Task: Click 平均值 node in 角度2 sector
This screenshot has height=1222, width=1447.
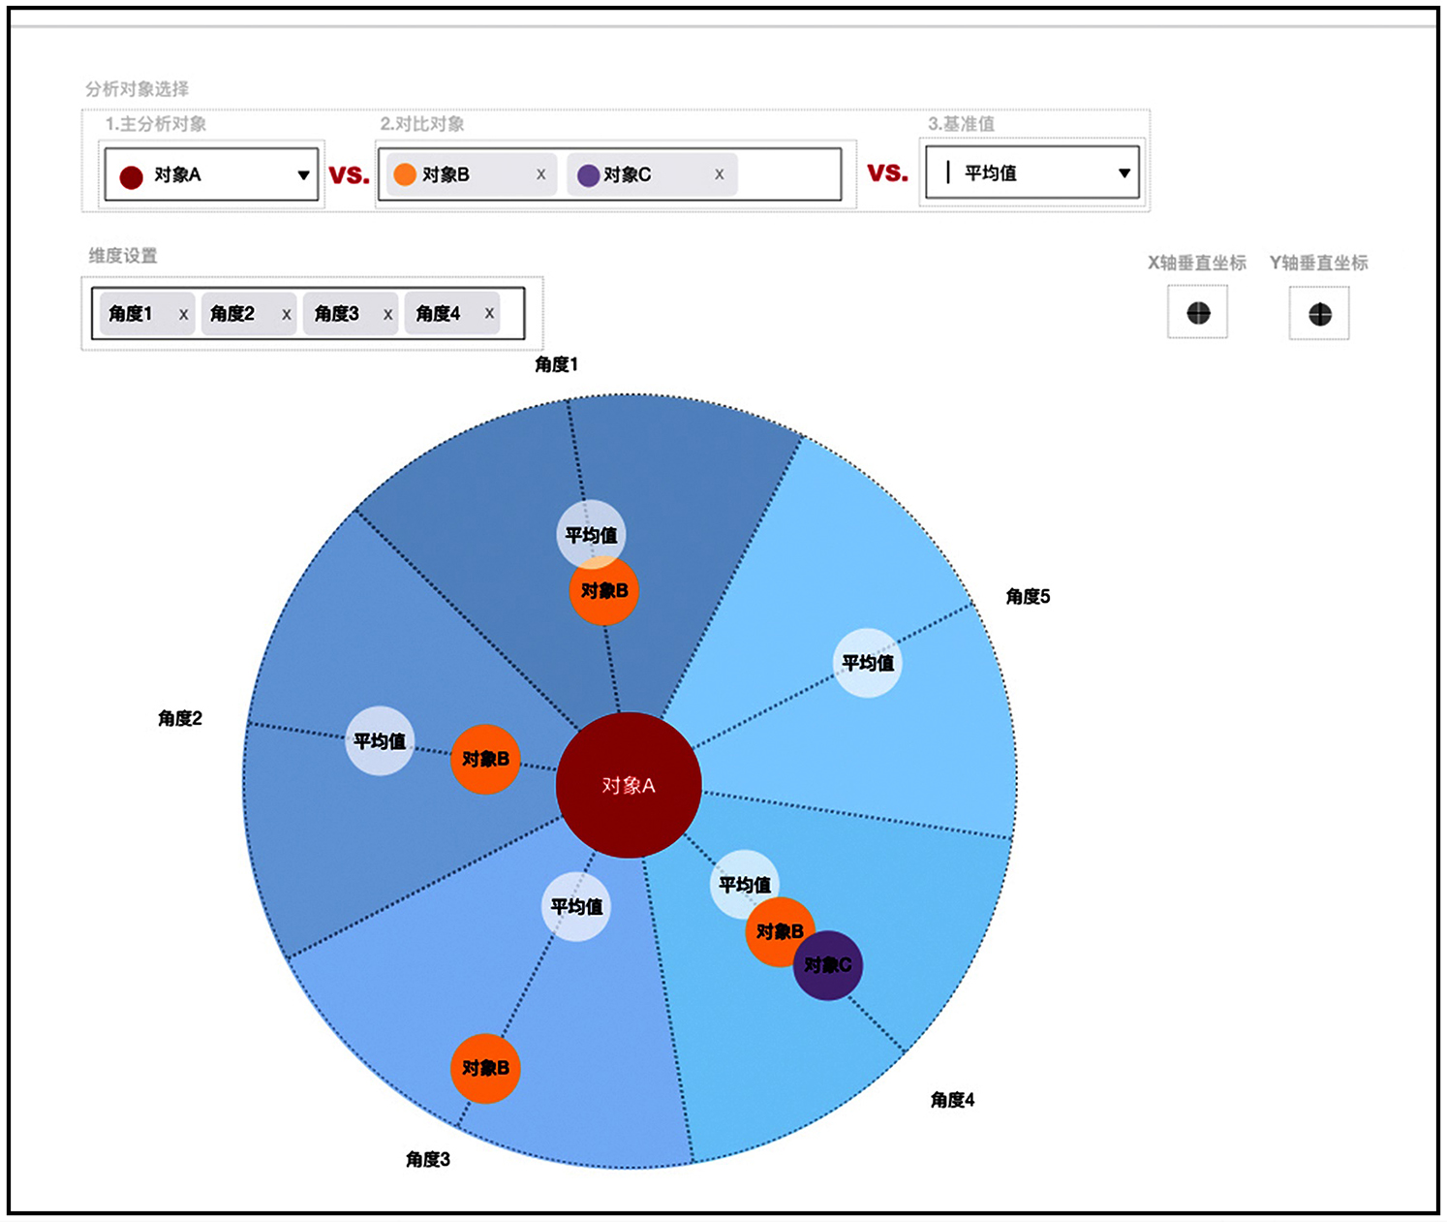Action: [x=380, y=741]
